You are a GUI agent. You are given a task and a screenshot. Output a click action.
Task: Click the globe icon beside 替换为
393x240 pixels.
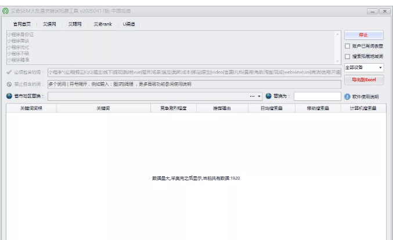pos(268,96)
